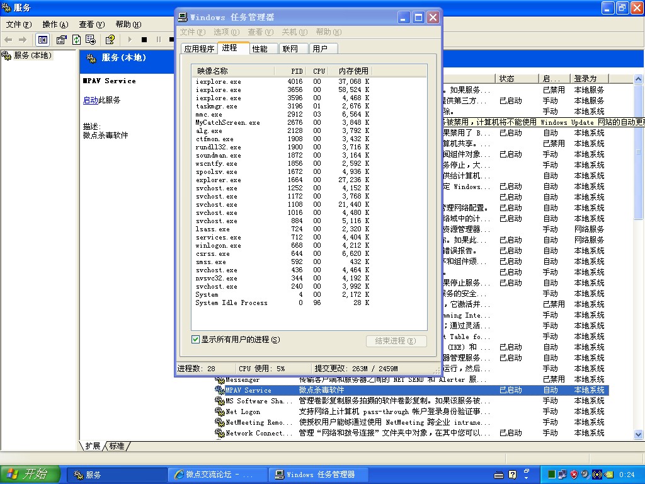Click the Forward arrow in the Services toolbar
The image size is (645, 484).
point(23,40)
